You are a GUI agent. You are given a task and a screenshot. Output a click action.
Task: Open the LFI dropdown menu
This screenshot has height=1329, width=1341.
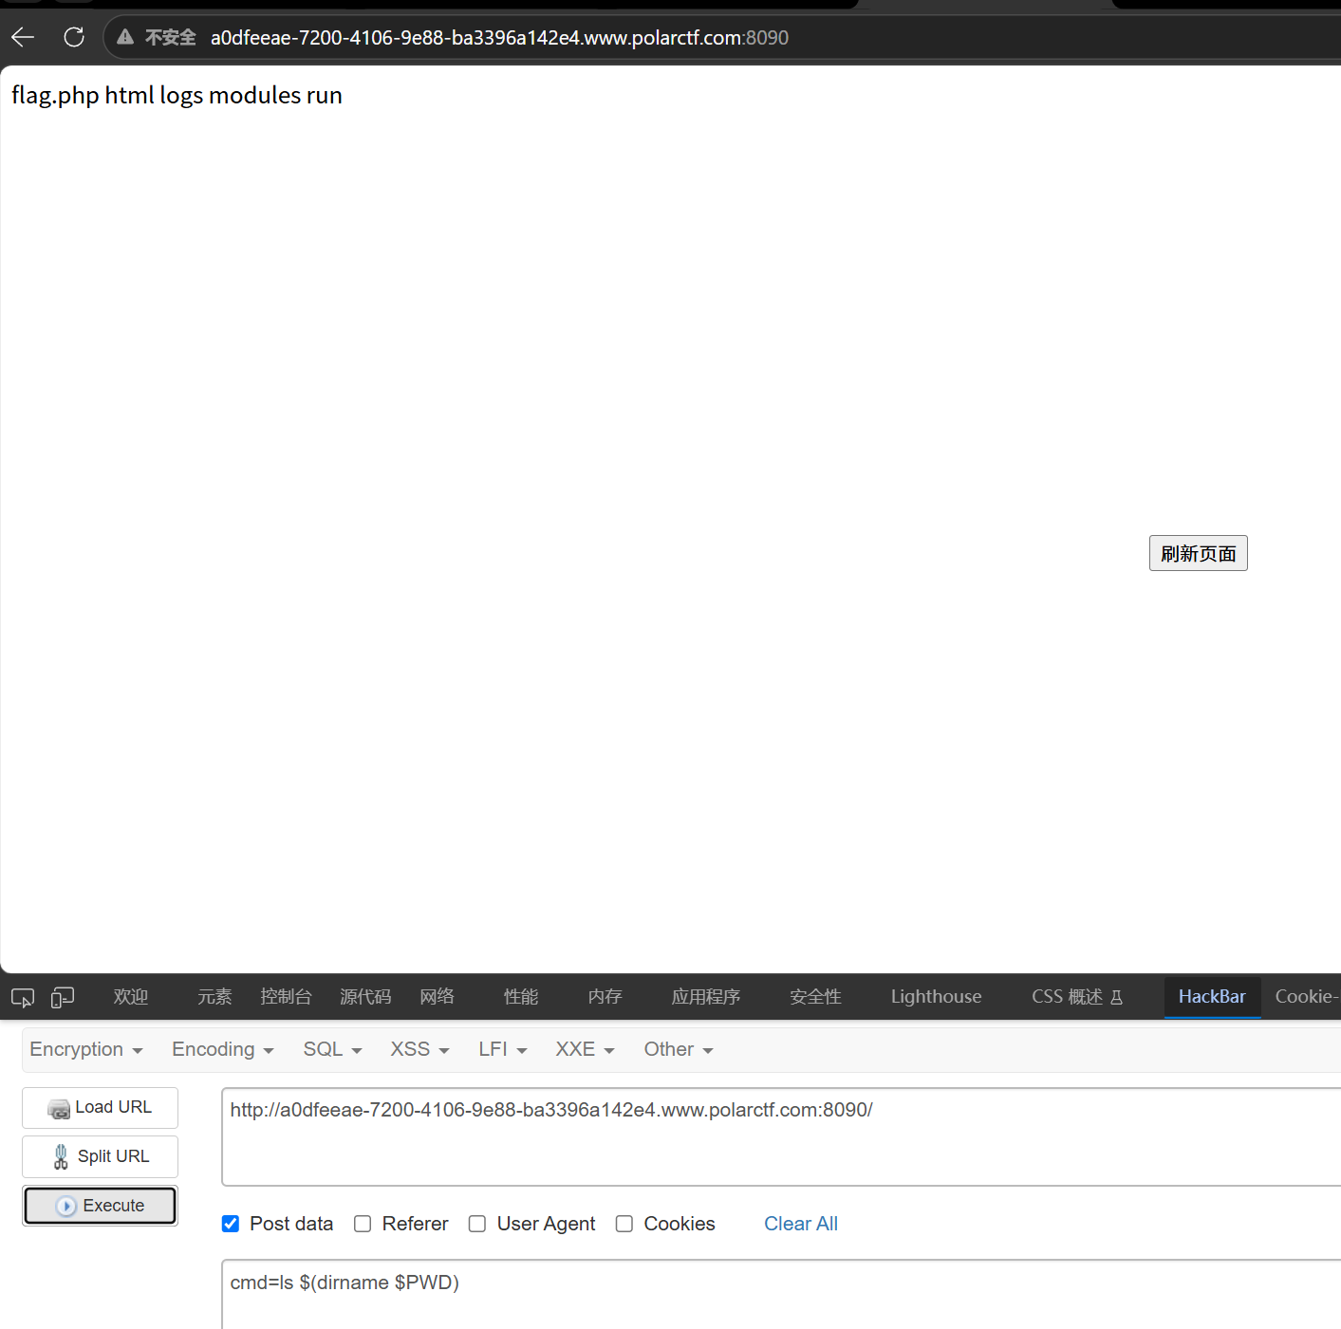tap(502, 1049)
